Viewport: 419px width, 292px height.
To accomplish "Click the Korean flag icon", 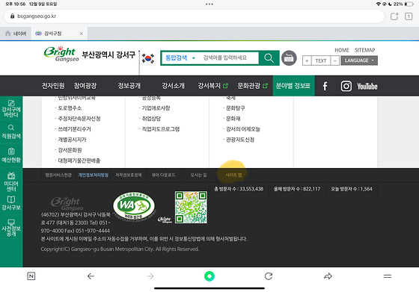I will point(148,58).
